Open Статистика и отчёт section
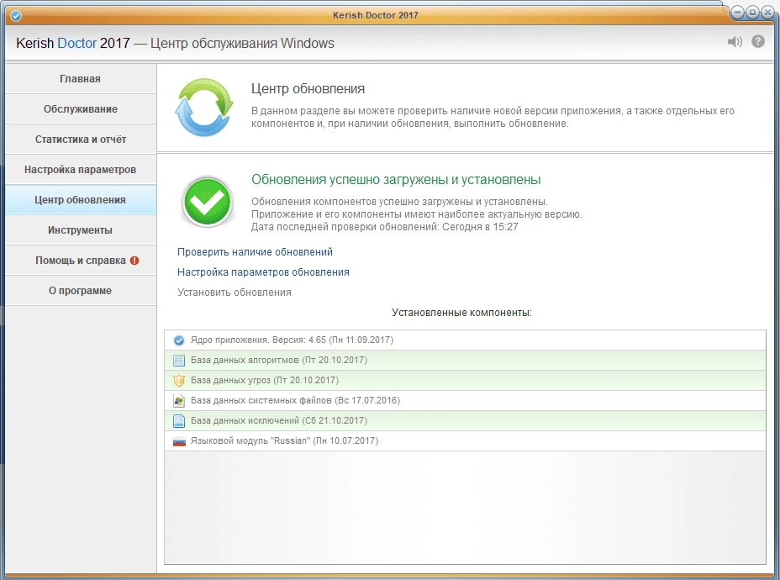 click(81, 140)
